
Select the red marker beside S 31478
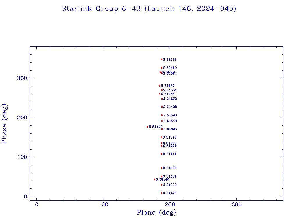tap(162, 193)
